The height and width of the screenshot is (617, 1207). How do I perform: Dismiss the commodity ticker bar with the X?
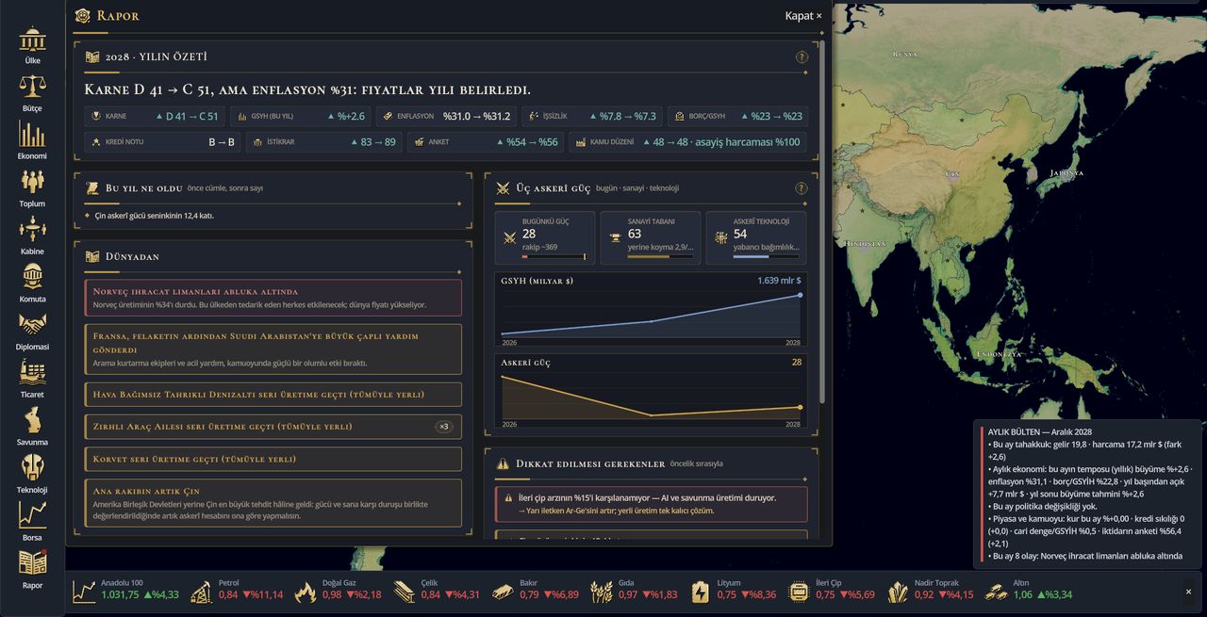[x=1188, y=592]
